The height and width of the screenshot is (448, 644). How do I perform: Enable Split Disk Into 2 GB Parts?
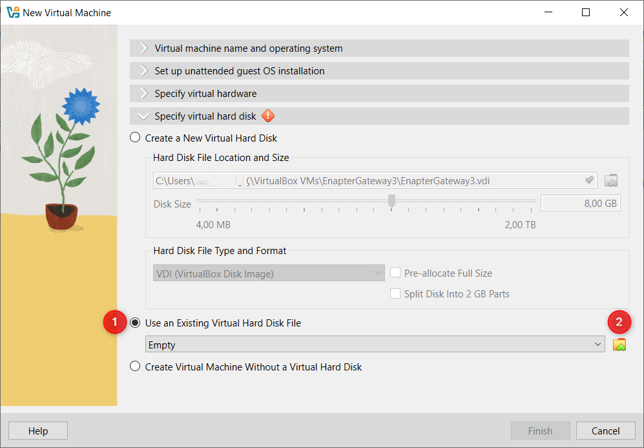coord(395,293)
